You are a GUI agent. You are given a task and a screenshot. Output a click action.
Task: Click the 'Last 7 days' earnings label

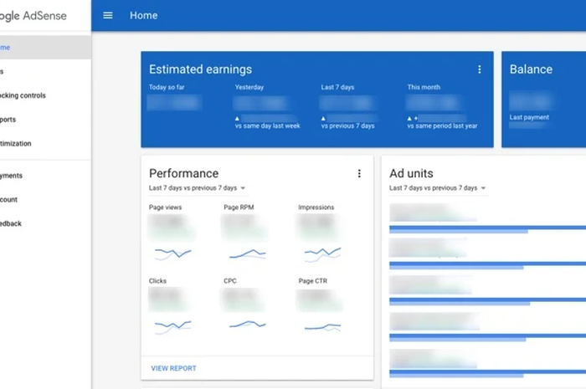pyautogui.click(x=337, y=87)
